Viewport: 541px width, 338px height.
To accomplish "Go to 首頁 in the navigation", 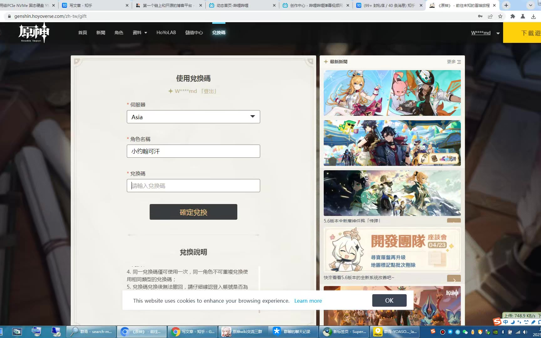I will [x=83, y=33].
